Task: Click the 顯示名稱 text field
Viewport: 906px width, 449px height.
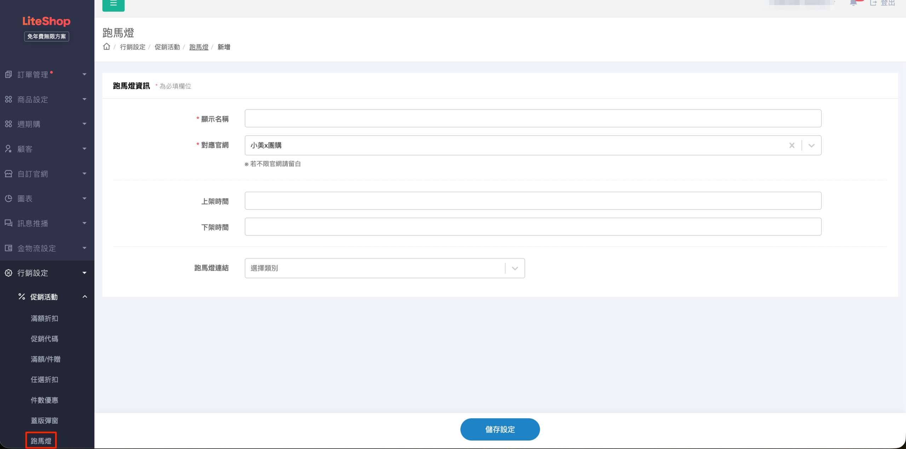Action: 533,118
